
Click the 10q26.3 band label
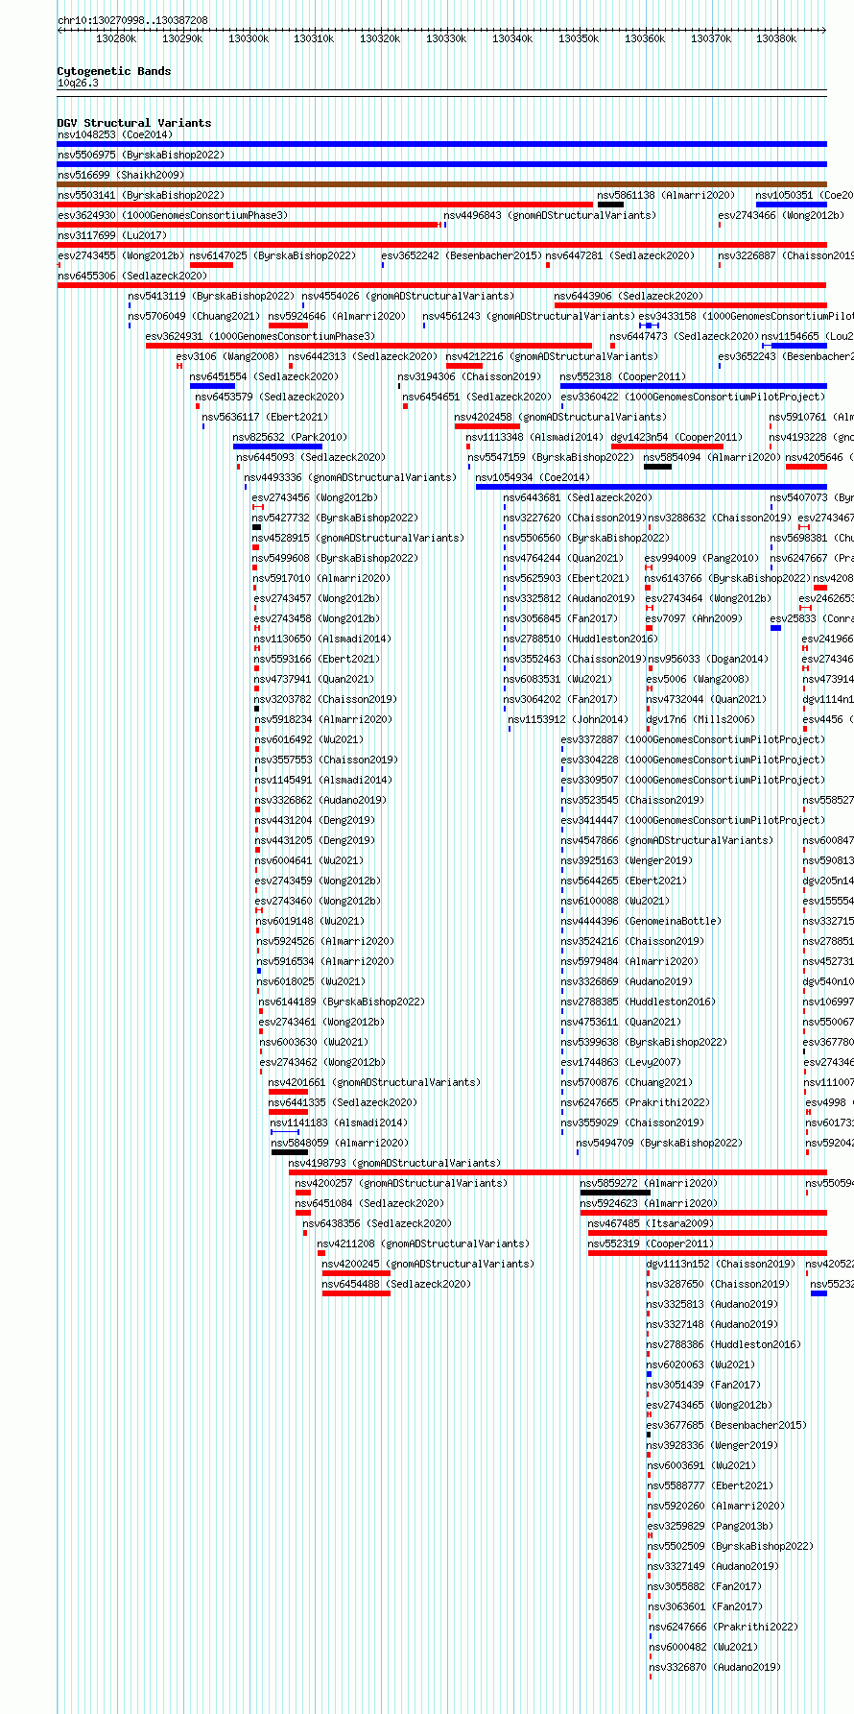click(78, 83)
